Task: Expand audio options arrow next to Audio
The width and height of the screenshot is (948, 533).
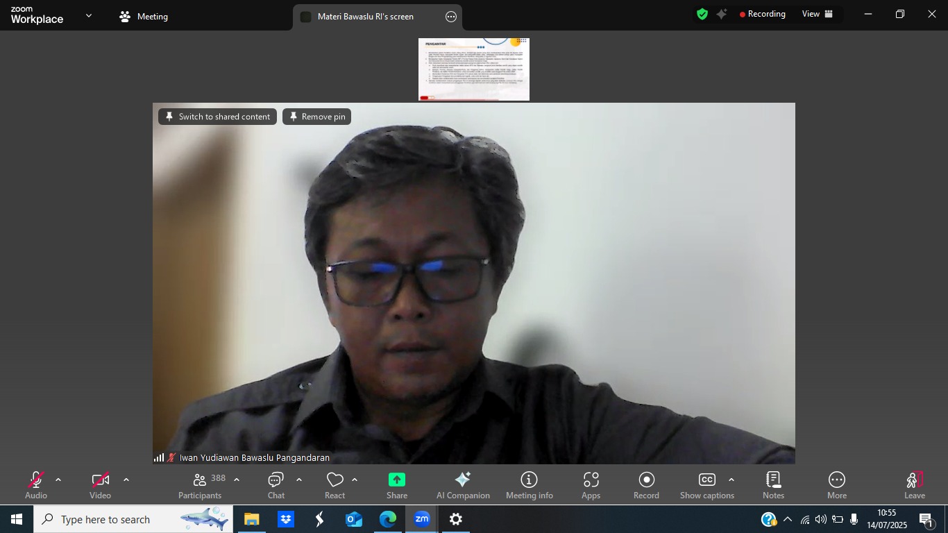Action: coord(58,480)
